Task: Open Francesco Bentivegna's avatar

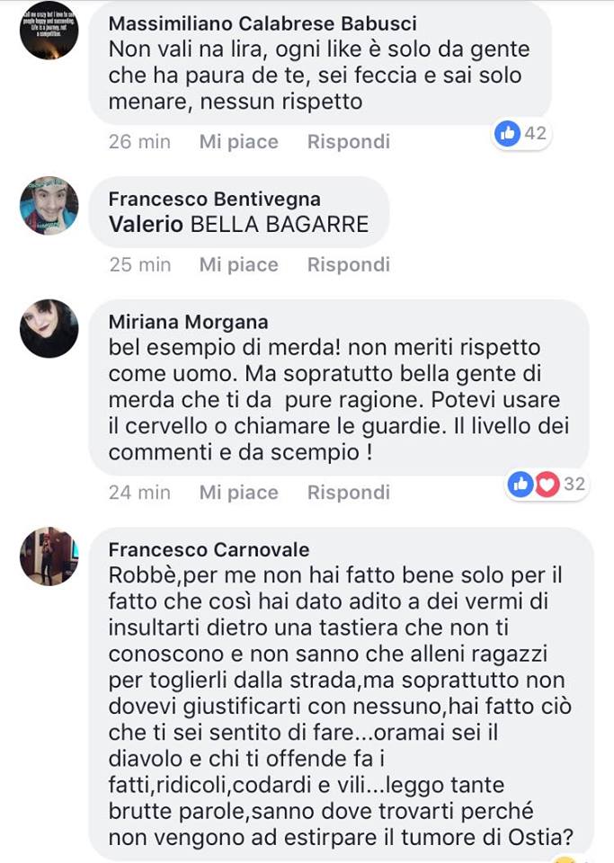Action: 49,205
